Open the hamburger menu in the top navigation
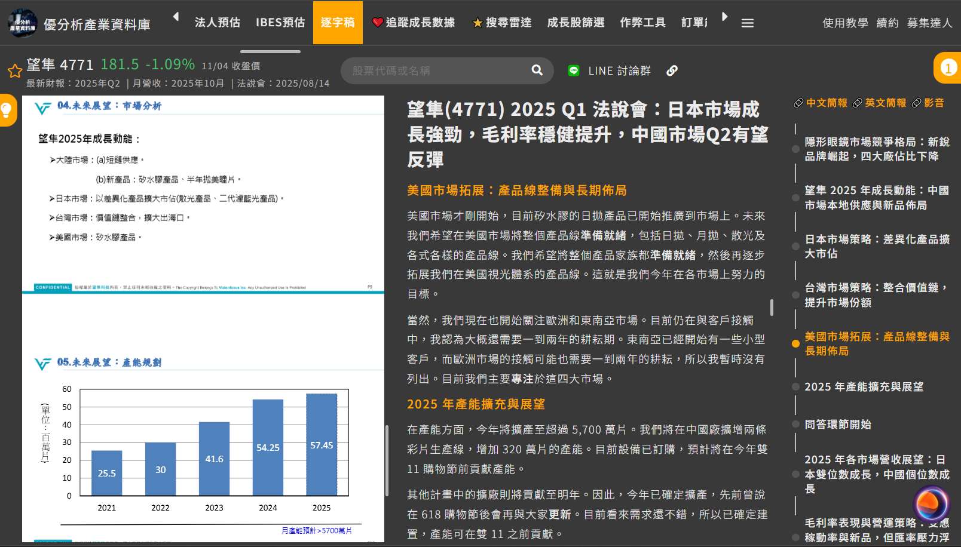The image size is (961, 547). tap(747, 23)
